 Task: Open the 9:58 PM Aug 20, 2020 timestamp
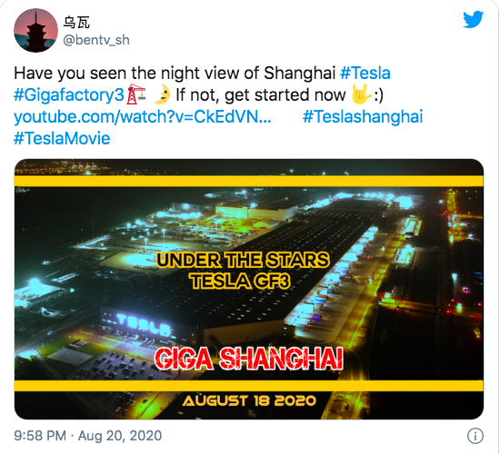(88, 436)
